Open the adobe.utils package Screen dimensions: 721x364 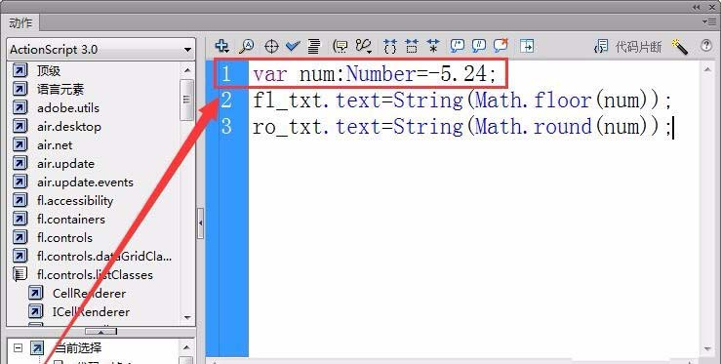(68, 107)
